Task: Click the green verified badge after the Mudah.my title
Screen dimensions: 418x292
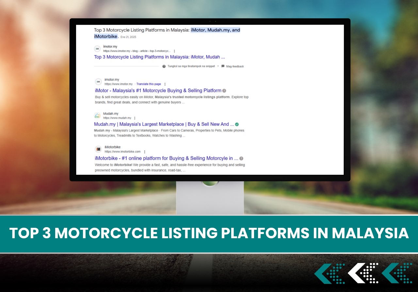Action: click(x=237, y=124)
